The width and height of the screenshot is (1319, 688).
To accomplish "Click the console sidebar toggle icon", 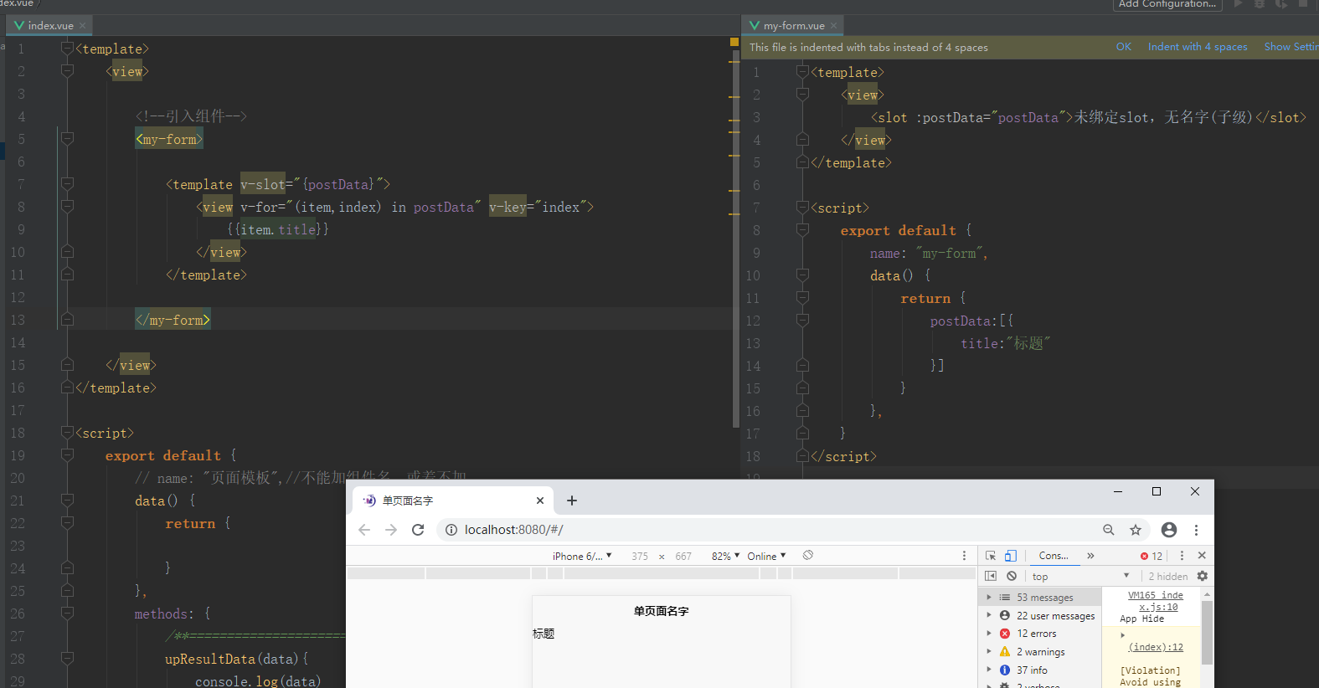I will (x=991, y=576).
